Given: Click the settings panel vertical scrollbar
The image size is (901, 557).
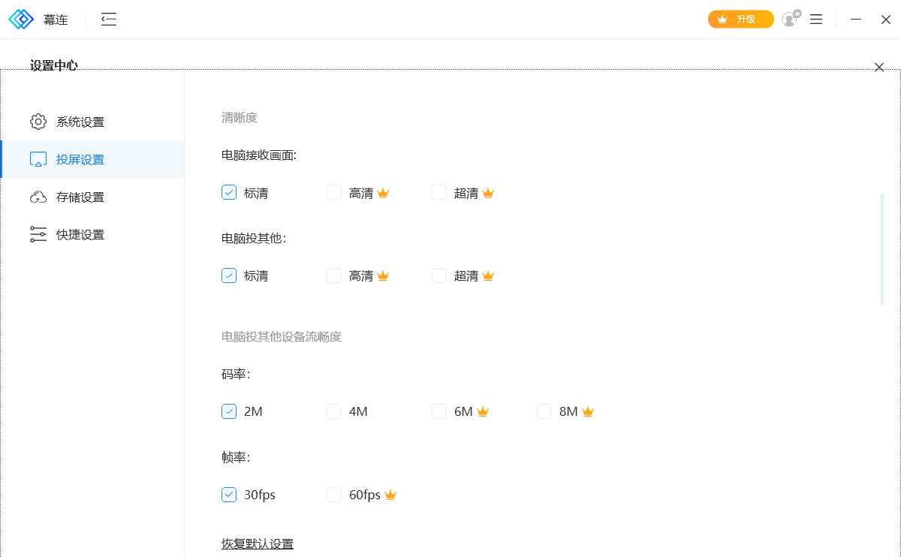Looking at the screenshot, I should coord(882,249).
